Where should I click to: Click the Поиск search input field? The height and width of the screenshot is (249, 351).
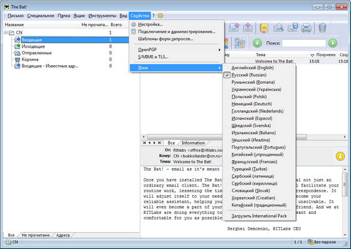304,43
